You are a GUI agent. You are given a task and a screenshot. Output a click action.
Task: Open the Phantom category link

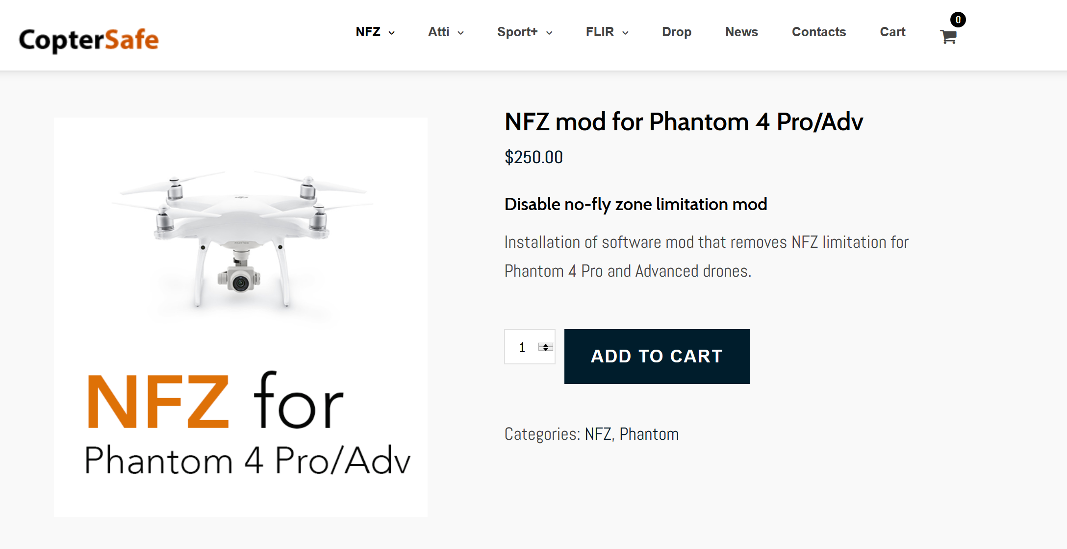[x=649, y=434]
